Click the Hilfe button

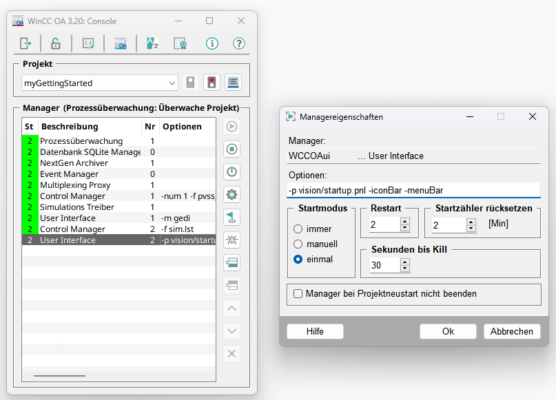[315, 331]
